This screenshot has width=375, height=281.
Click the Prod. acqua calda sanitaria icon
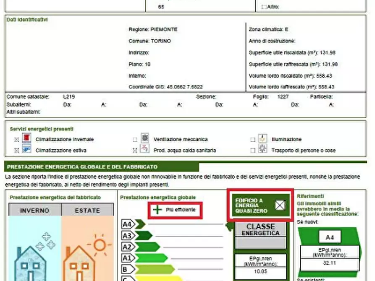pyautogui.click(x=145, y=149)
